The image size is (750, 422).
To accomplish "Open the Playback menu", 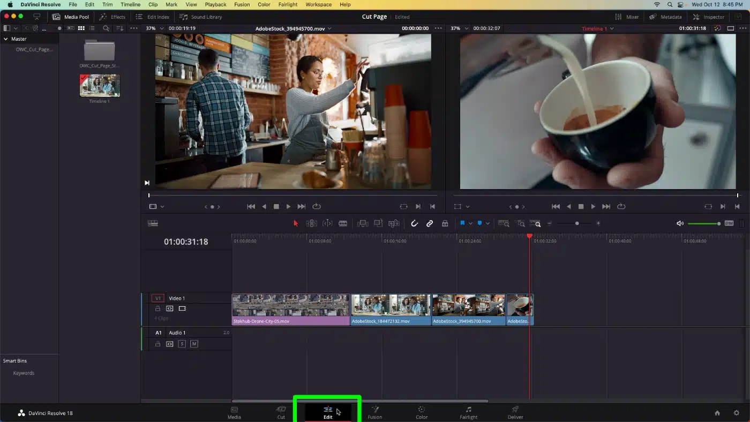I will coord(215,4).
